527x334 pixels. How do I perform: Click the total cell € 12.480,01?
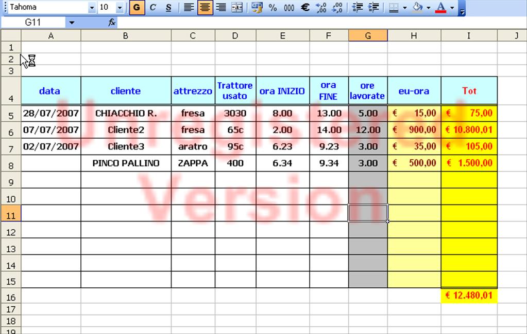[x=469, y=295]
